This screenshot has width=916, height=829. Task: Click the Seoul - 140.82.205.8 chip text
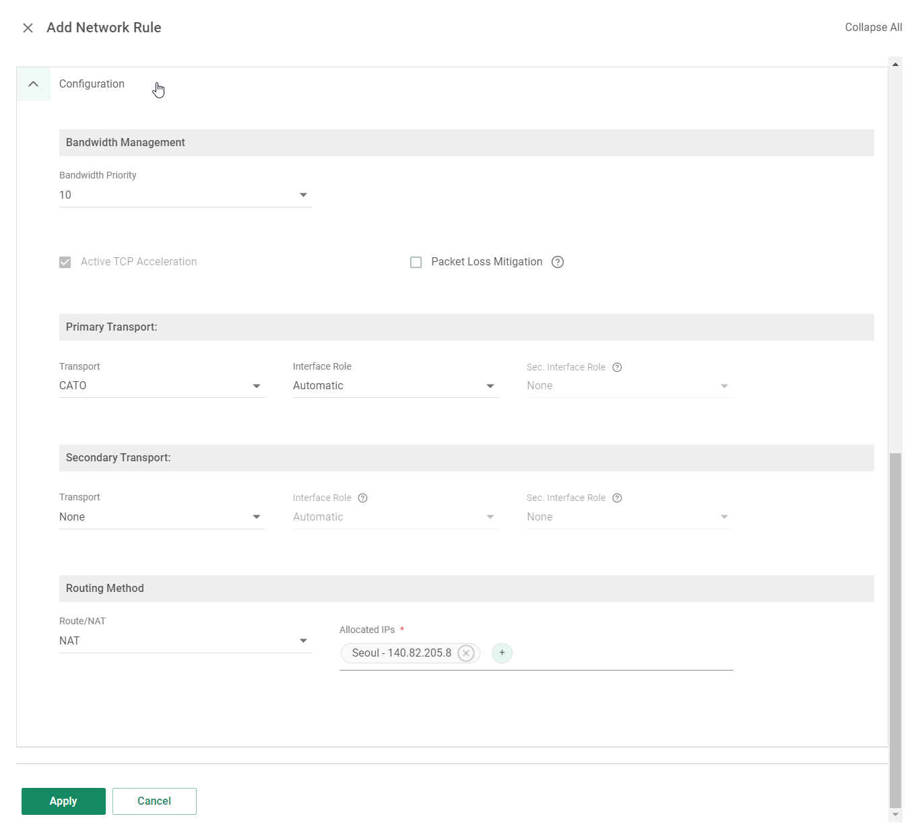[401, 653]
